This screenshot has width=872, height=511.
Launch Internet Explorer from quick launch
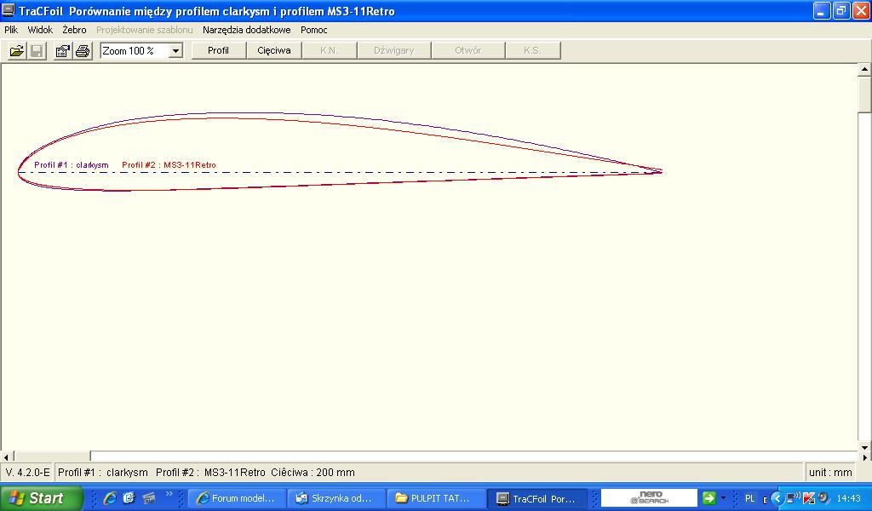tap(110, 498)
